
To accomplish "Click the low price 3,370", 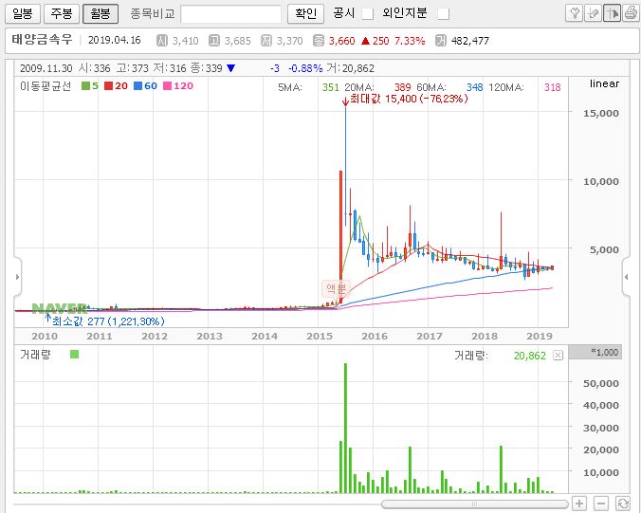I will 289,41.
